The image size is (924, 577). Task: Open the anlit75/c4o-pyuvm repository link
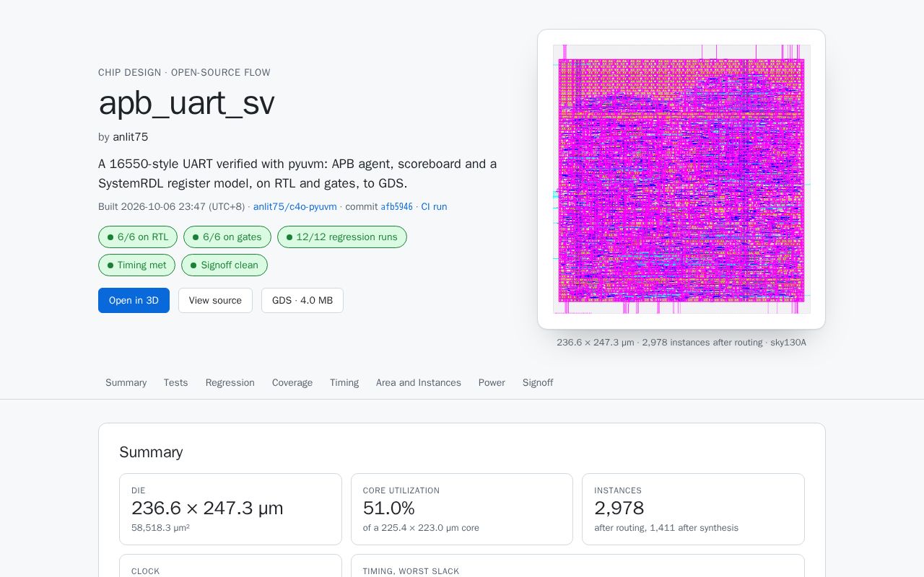295,206
